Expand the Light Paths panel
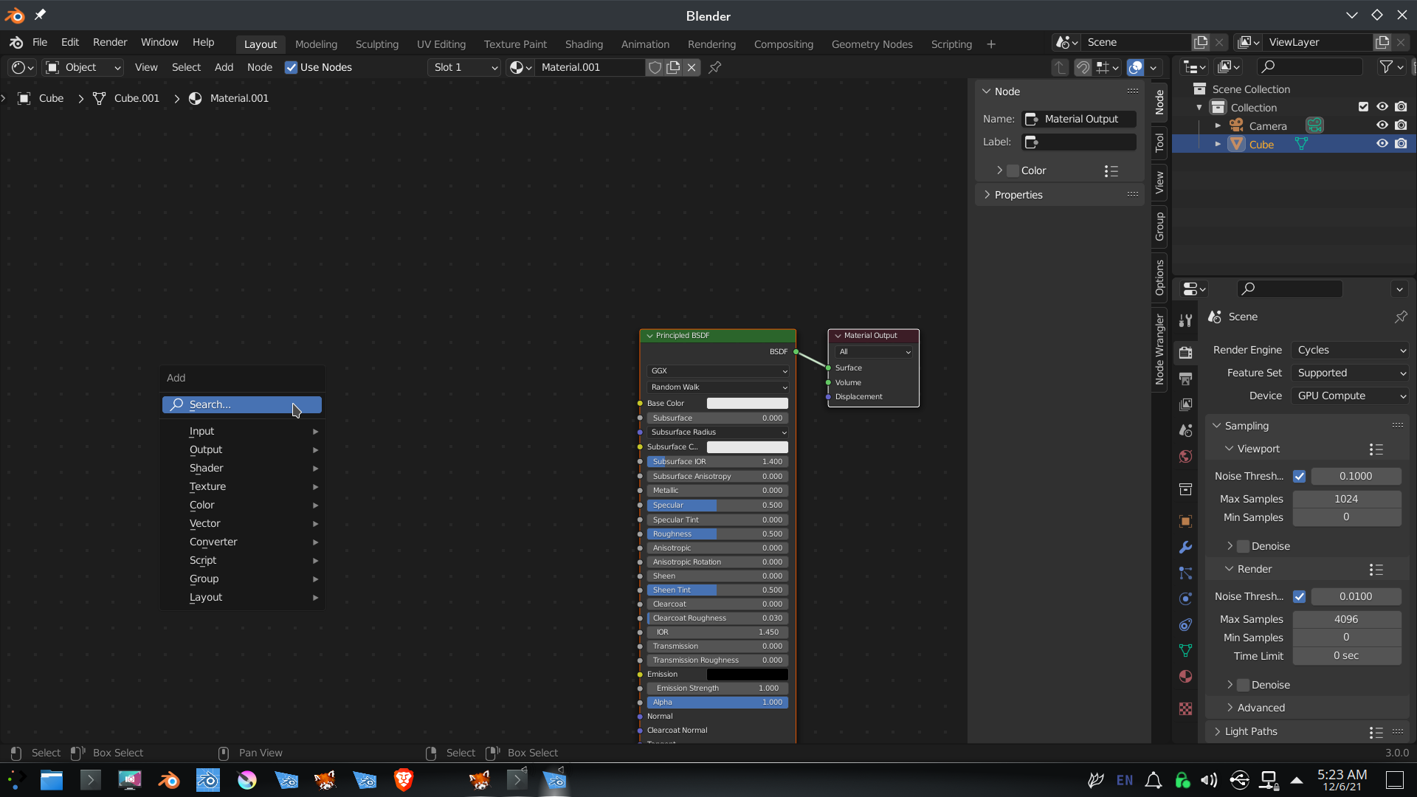 [1250, 731]
